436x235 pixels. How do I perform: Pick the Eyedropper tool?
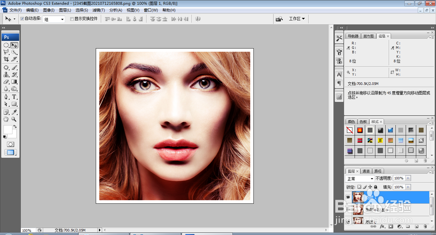(x=14, y=112)
